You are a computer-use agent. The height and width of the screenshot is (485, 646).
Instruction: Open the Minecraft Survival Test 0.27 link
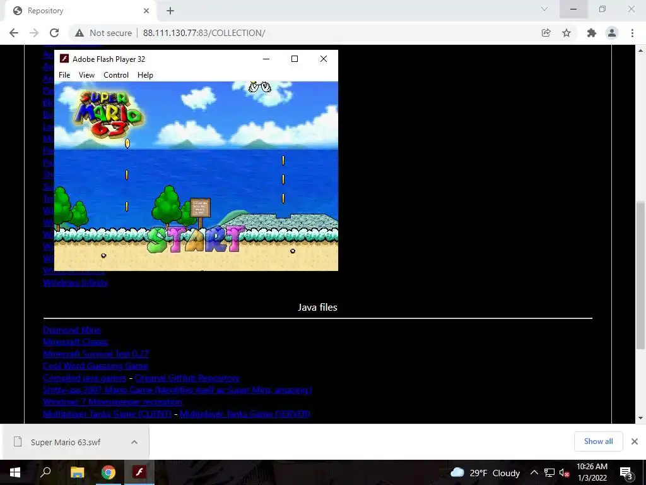click(96, 354)
